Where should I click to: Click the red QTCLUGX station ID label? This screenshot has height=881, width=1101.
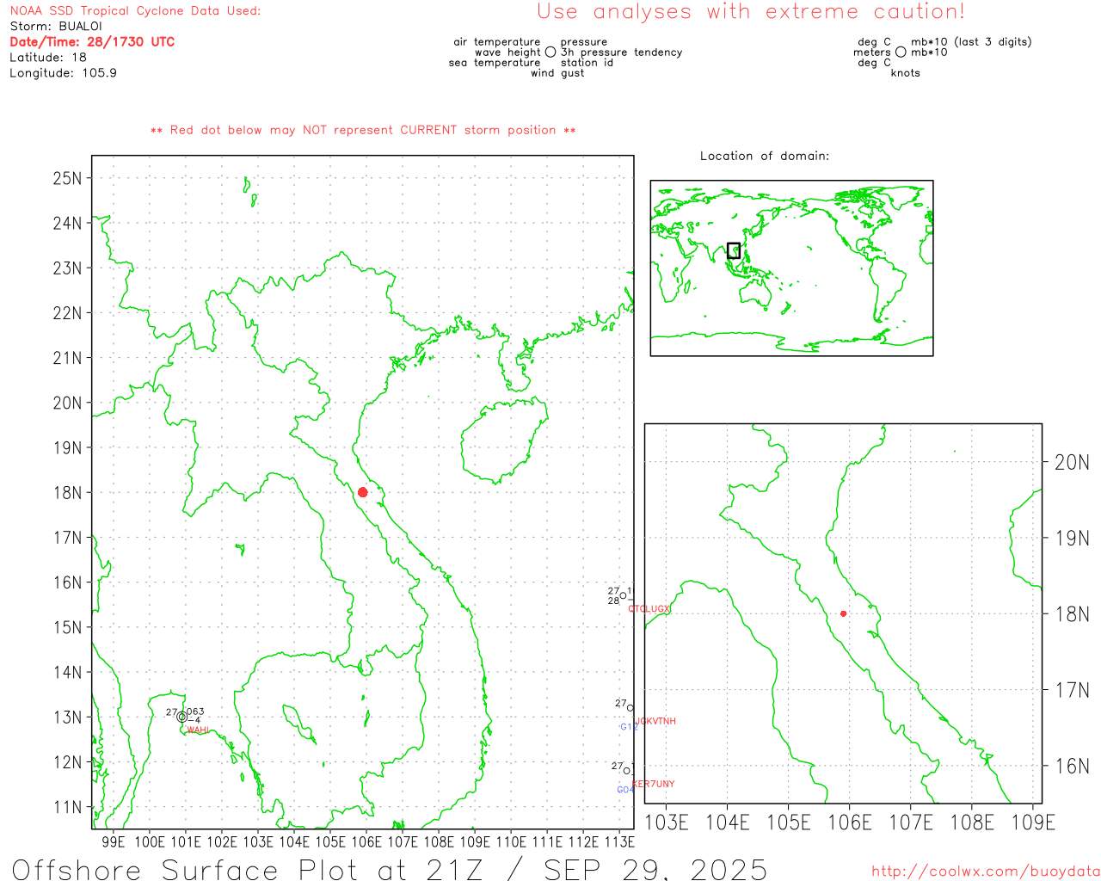coord(649,609)
